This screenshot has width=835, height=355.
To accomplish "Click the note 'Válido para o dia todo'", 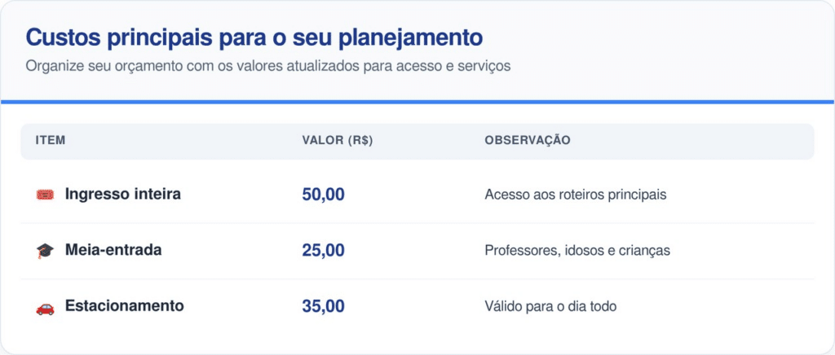I will (550, 307).
